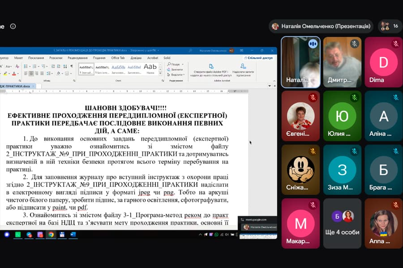Click the clear formatting icon
This screenshot has width=403, height=268.
[x=17, y=67]
